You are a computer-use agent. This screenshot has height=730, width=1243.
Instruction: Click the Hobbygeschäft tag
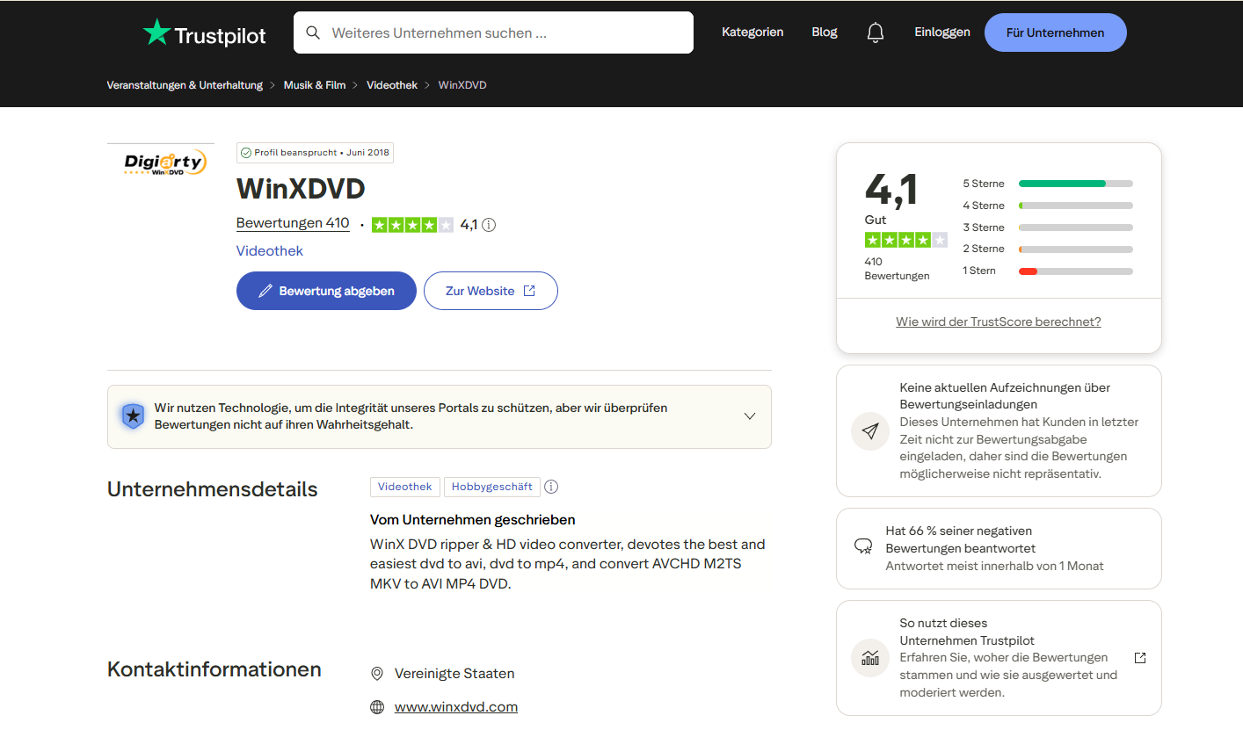492,487
